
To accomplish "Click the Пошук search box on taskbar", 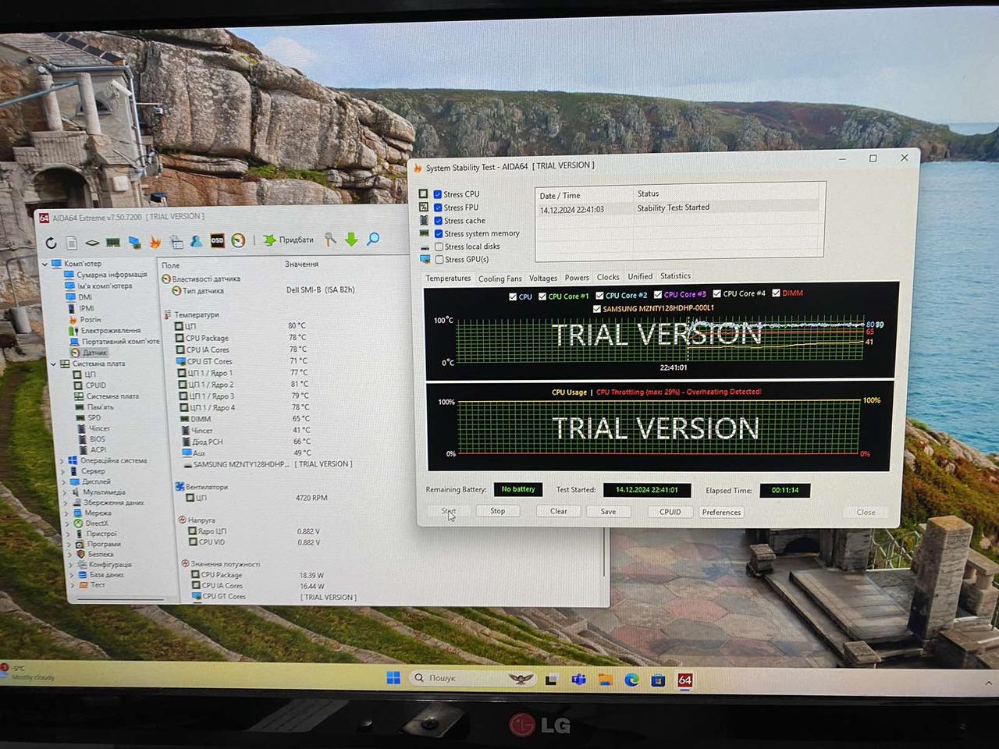I will [x=473, y=678].
